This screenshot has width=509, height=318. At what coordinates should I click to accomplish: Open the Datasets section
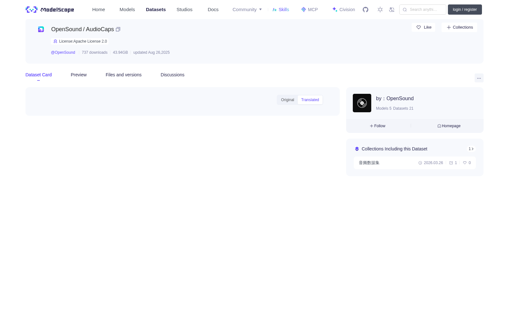[156, 10]
